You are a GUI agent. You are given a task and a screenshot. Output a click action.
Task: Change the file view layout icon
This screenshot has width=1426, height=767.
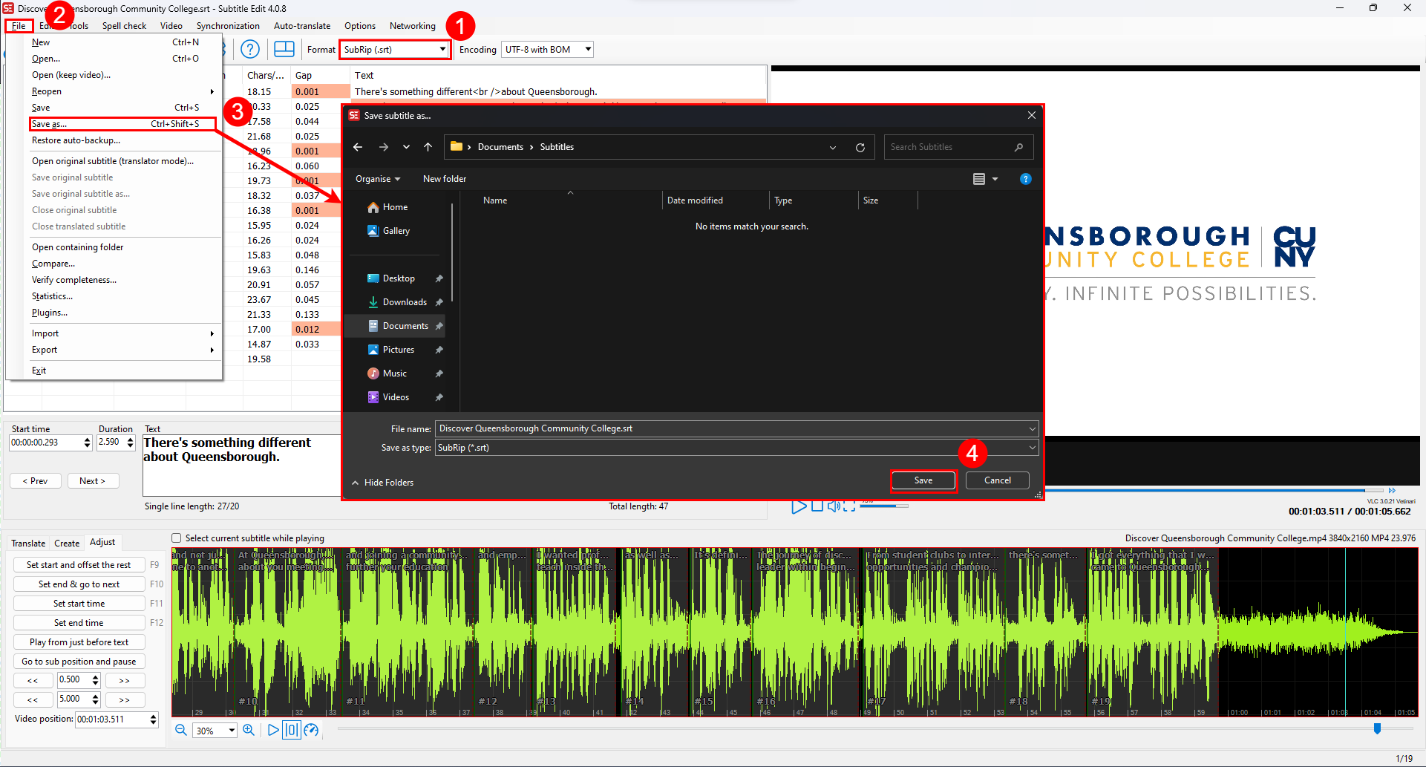point(978,179)
